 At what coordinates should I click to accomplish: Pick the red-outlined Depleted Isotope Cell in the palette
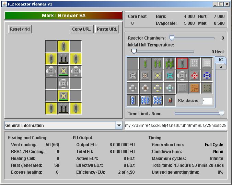click(x=182, y=63)
